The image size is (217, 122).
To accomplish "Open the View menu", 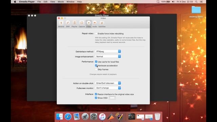I will (53, 2).
